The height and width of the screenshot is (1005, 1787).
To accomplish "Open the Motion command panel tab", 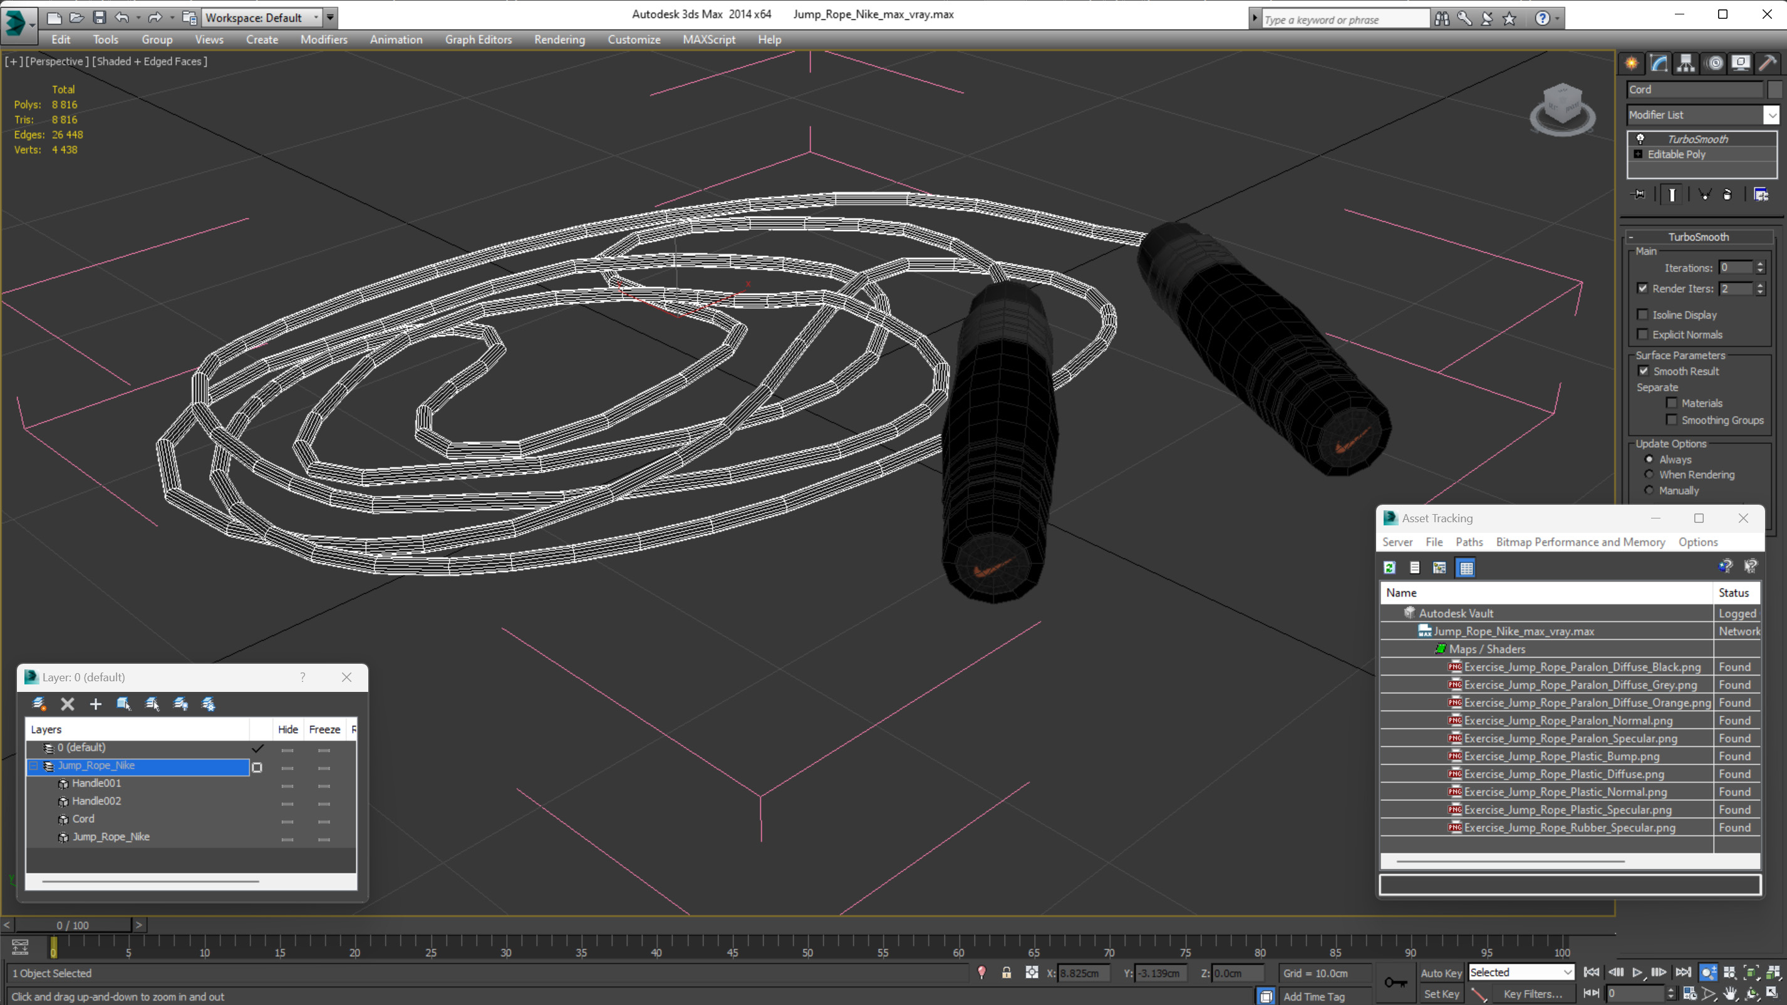I will point(1714,63).
